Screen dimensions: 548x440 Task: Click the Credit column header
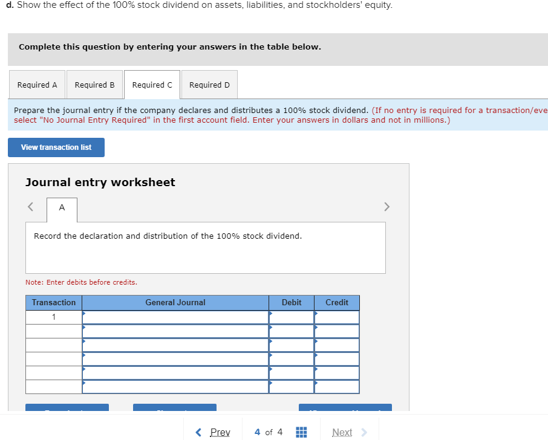click(337, 303)
